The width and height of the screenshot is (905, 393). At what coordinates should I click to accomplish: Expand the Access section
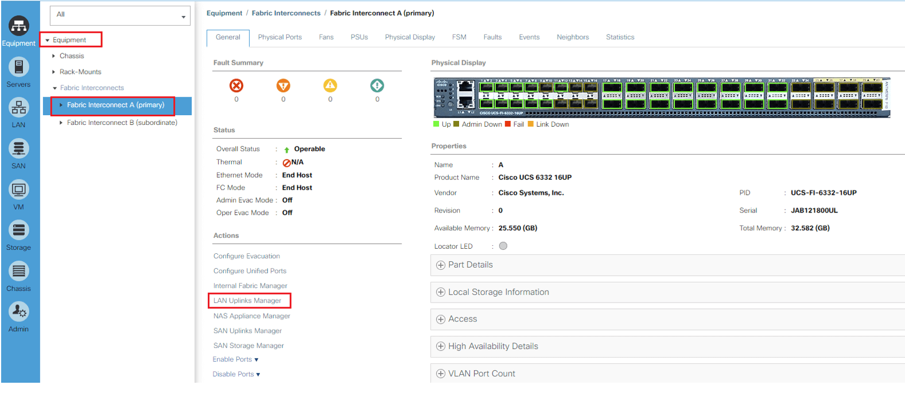441,319
